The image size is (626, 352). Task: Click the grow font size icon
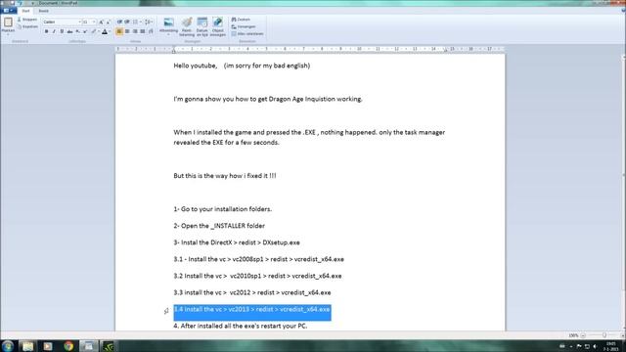(101, 22)
